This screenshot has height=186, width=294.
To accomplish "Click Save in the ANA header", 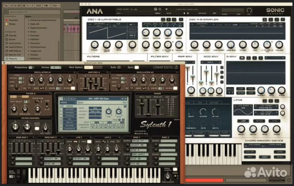I will pyautogui.click(x=169, y=13).
